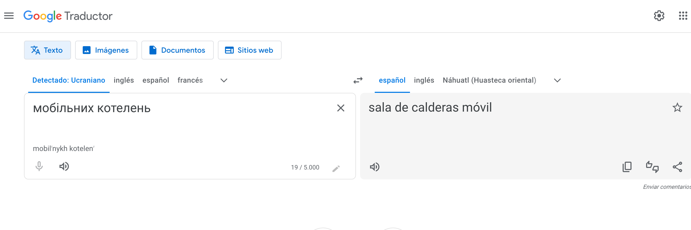Image resolution: width=691 pixels, height=230 pixels.
Task: Open the Google apps grid
Action: pos(683,16)
